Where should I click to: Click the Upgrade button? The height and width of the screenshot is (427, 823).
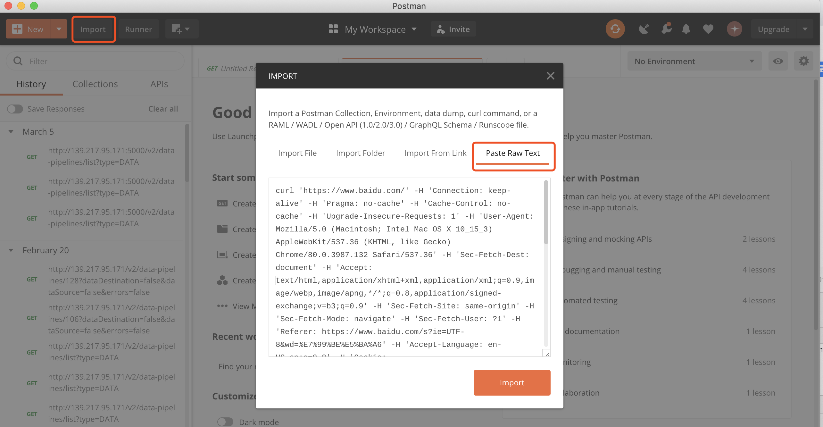click(774, 29)
